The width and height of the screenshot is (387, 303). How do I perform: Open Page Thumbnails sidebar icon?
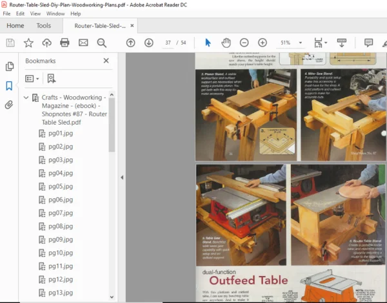coord(10,67)
